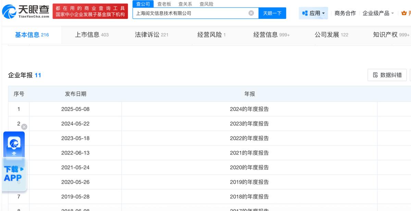Open the 基本信息 tab
Viewport: 411px width, 211px height.
pos(32,35)
